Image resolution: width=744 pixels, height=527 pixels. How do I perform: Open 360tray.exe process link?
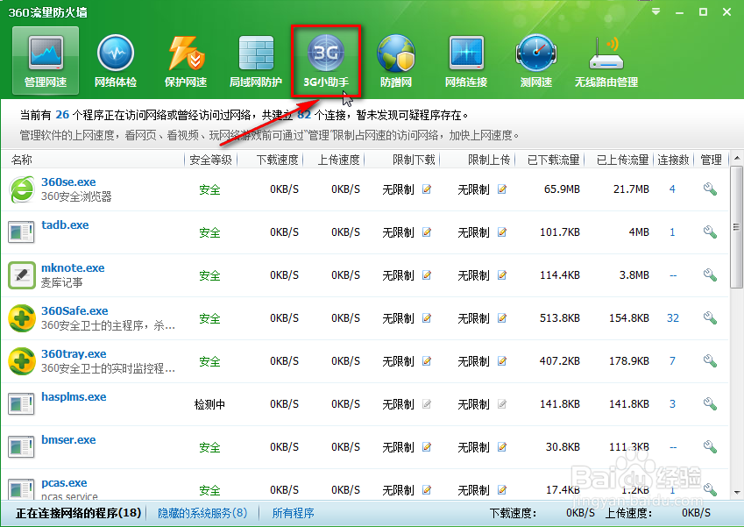(74, 353)
